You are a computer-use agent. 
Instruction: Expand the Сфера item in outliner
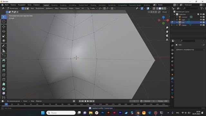177,25
